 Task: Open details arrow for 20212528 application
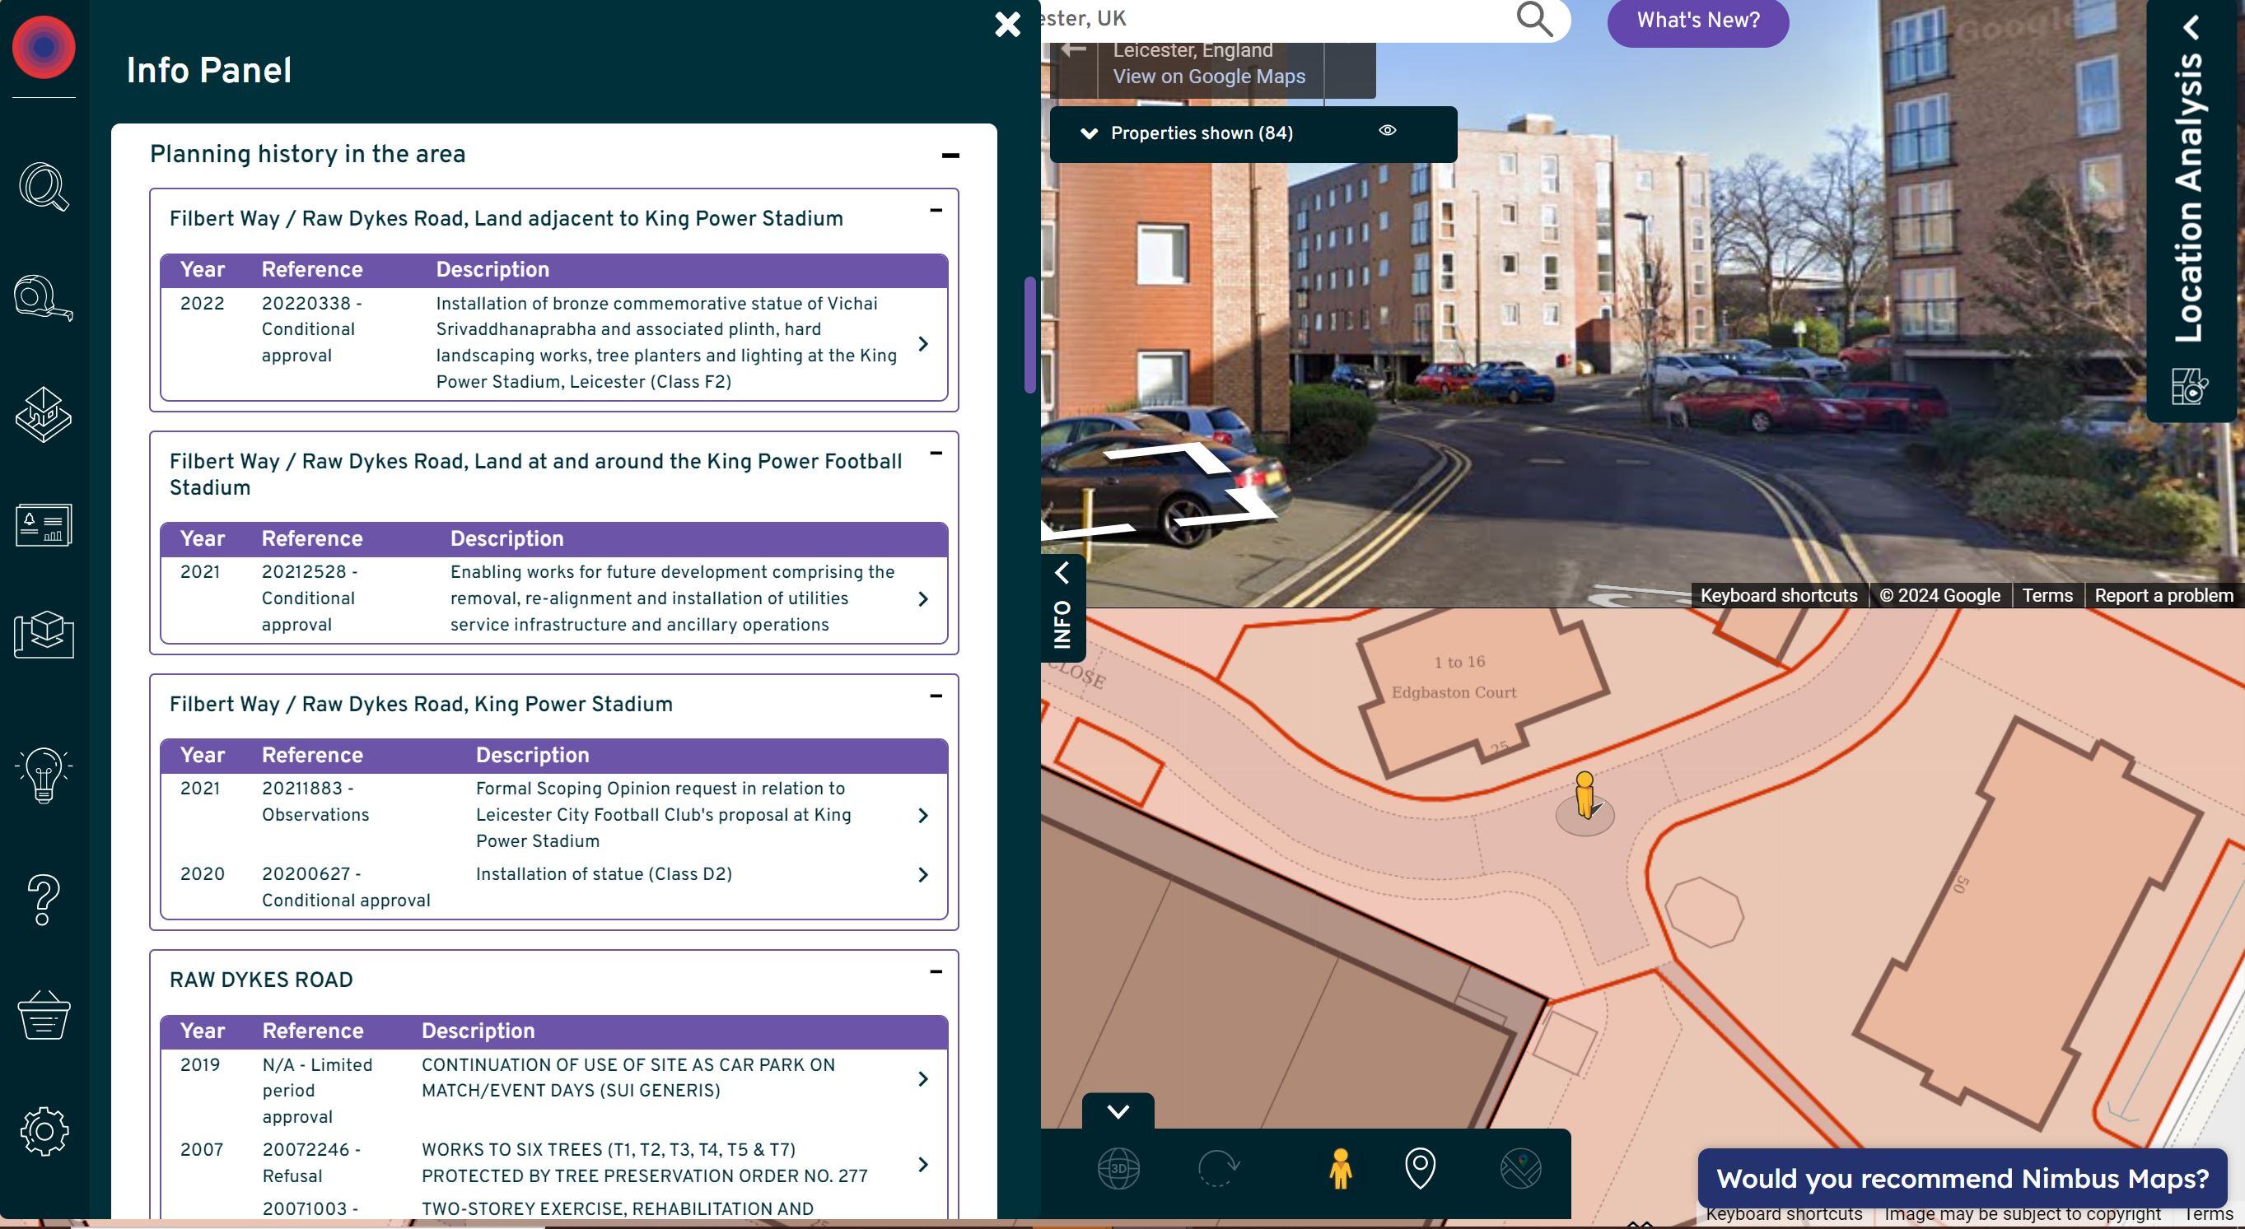[x=924, y=599]
